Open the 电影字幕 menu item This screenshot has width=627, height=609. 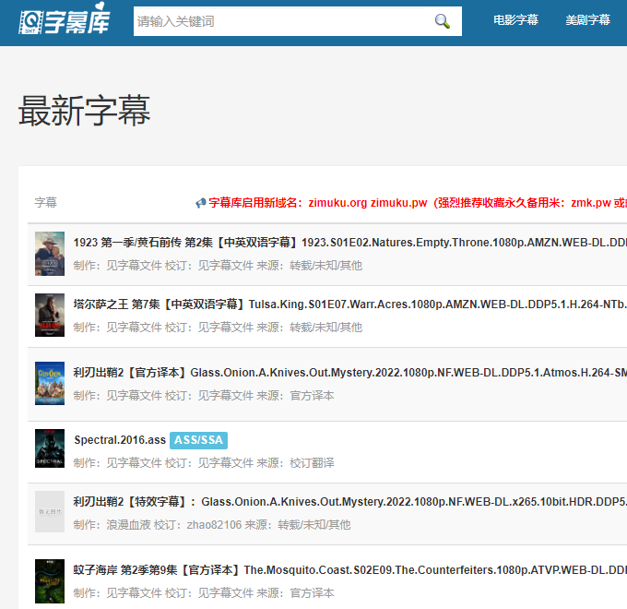tap(515, 20)
